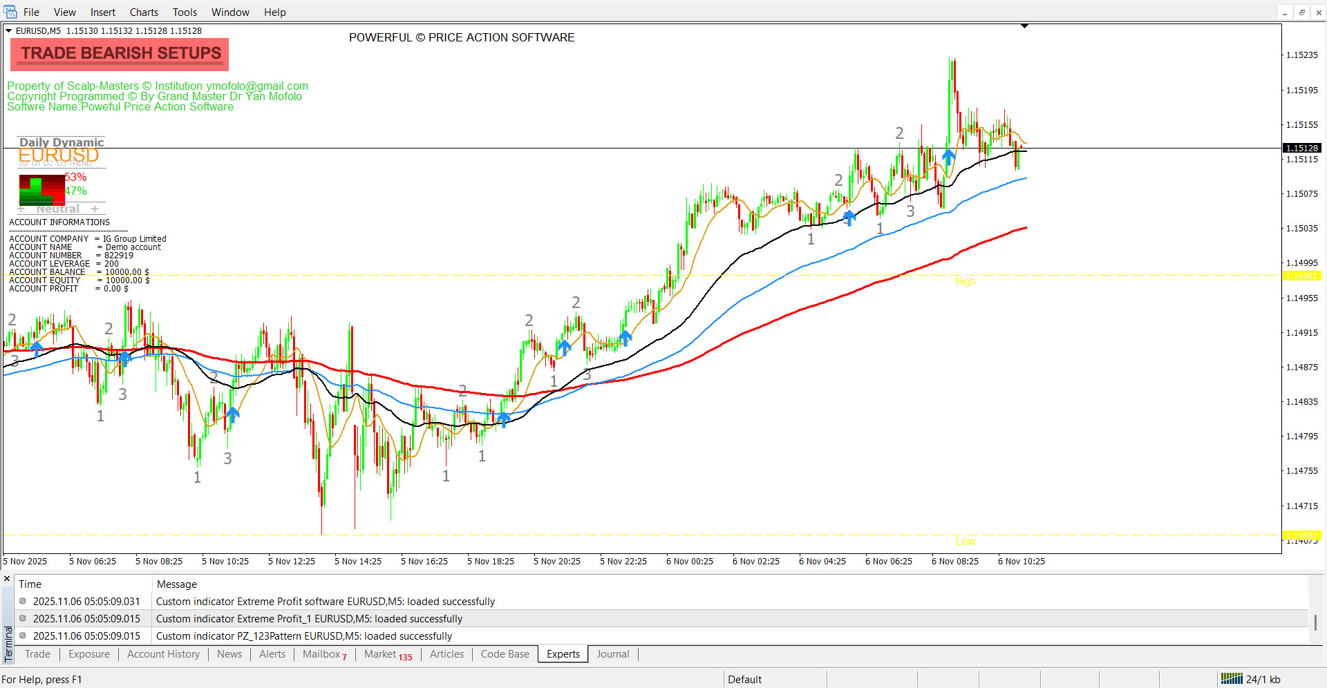
Task: Open the Mailbox tab in Terminal
Action: tap(323, 654)
